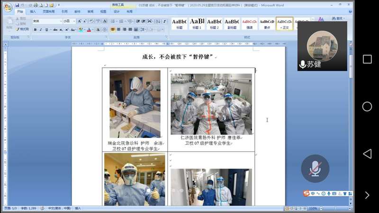Image resolution: width=379 pixels, height=213 pixels.
Task: Save the document from quick access toolbar
Action: tap(17, 5)
